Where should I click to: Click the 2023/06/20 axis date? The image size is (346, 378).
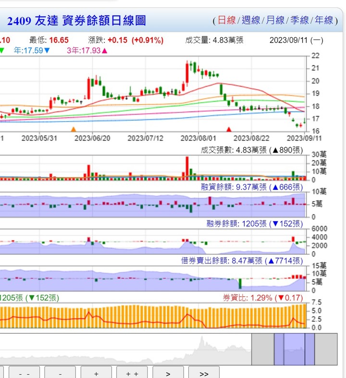tap(92, 138)
